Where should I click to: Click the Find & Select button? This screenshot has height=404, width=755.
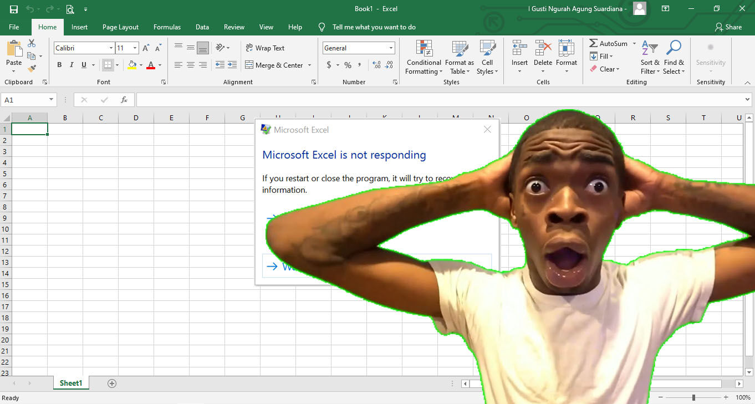click(674, 57)
